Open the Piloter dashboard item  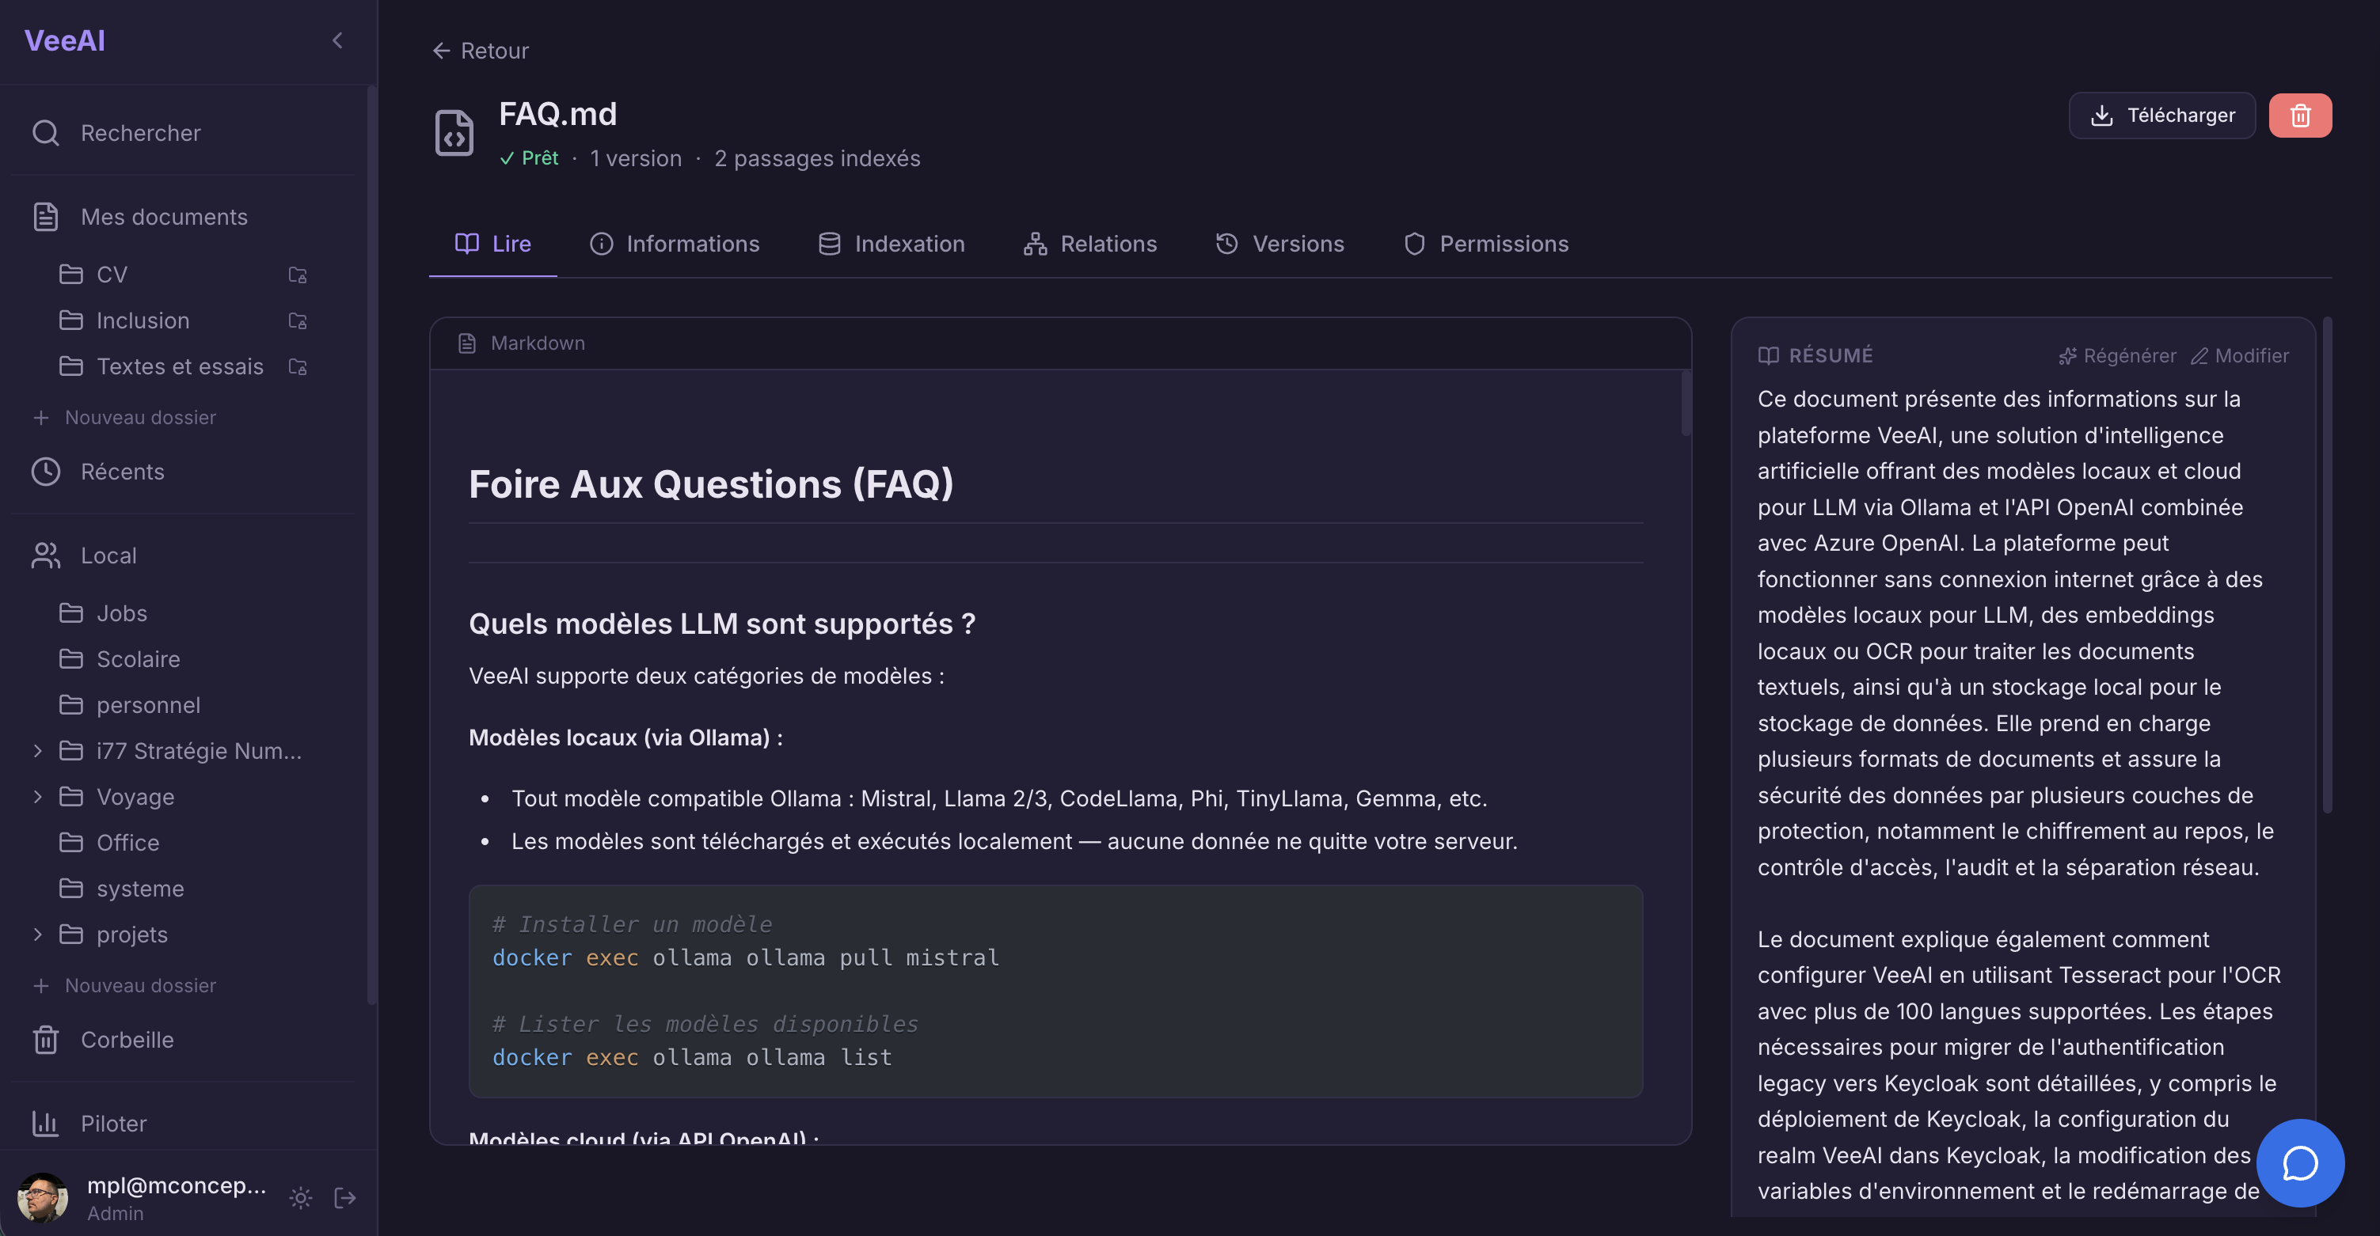coord(112,1124)
